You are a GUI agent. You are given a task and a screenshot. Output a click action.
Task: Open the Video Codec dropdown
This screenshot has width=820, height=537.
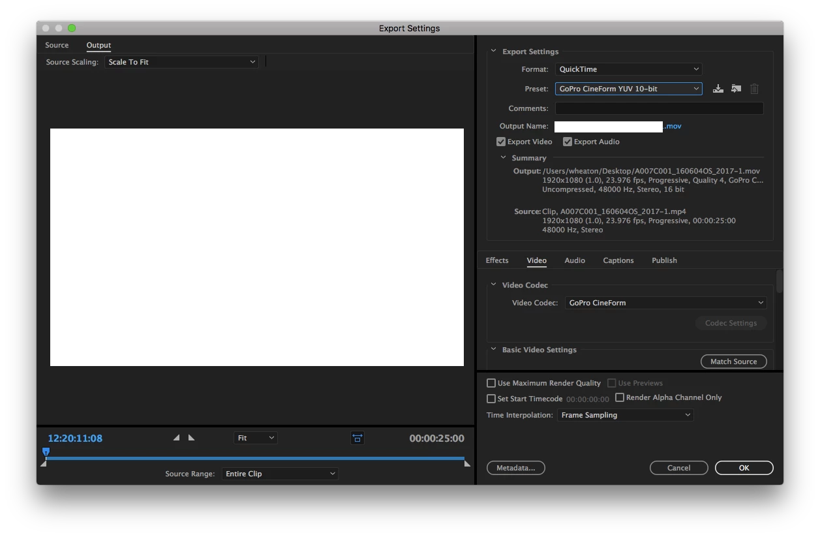(666, 303)
